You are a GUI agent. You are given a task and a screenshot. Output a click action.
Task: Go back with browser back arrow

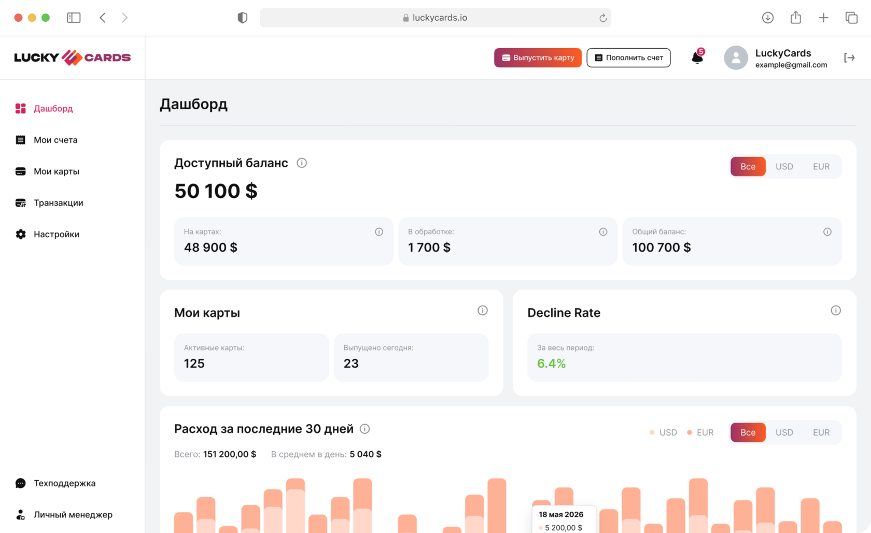tap(103, 18)
